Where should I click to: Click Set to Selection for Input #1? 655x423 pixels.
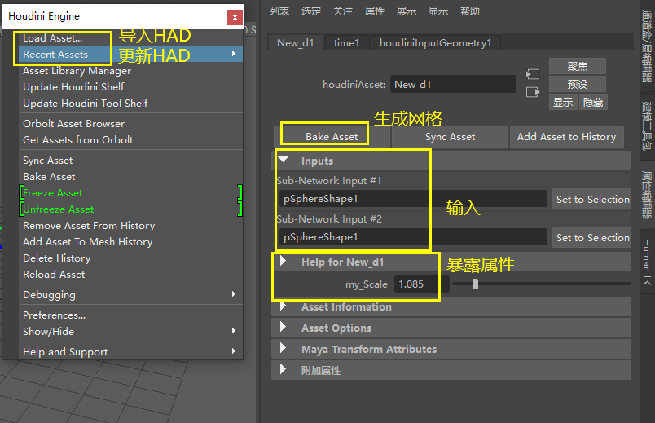tap(592, 200)
